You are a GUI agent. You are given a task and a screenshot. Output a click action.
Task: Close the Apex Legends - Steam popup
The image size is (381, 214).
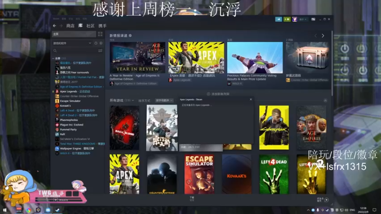[x=251, y=99]
